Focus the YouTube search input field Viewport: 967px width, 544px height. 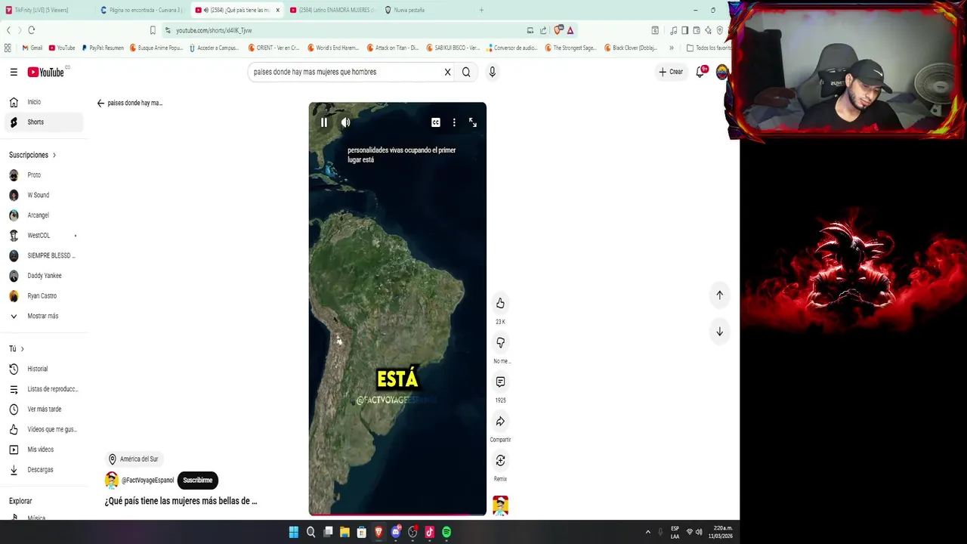pos(346,72)
